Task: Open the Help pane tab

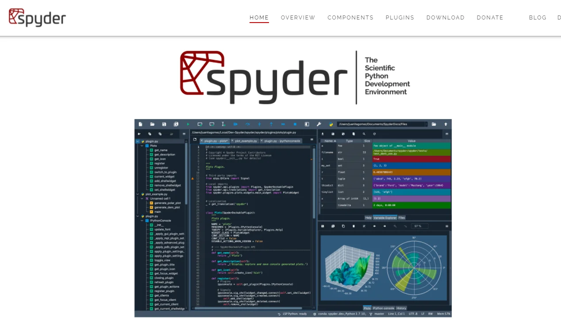Action: coord(368,218)
